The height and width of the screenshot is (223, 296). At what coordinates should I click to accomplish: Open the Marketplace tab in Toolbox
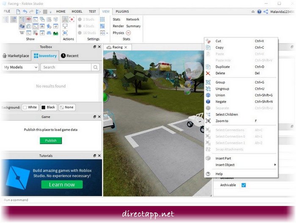pos(16,56)
